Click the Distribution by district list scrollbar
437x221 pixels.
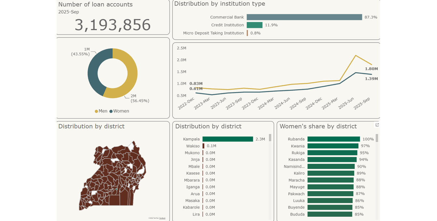[270, 137]
